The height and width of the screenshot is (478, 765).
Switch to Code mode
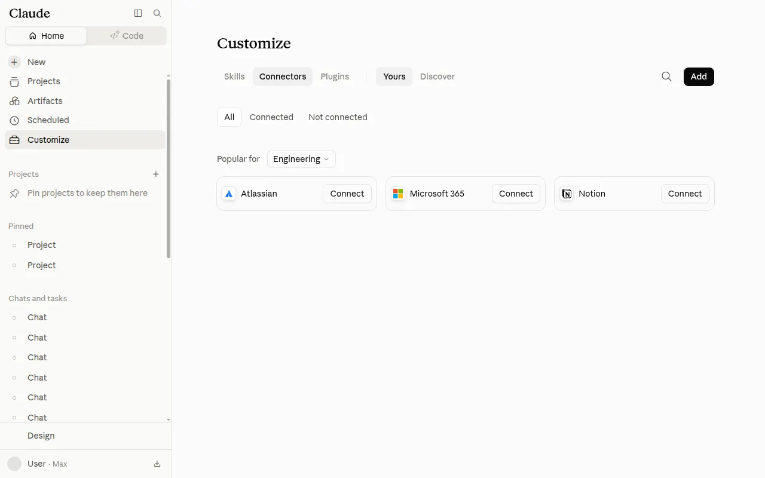127,36
